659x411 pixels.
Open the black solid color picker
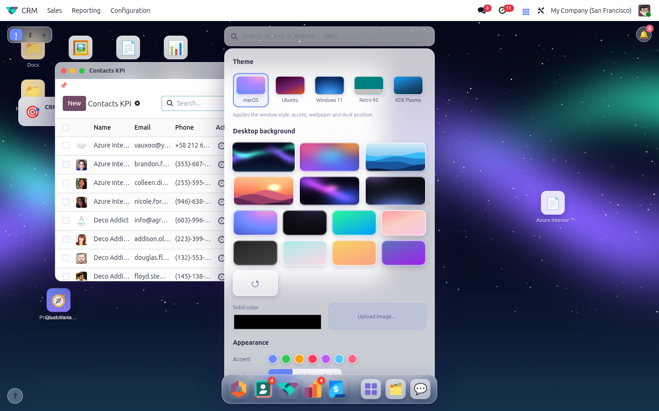[x=277, y=322]
